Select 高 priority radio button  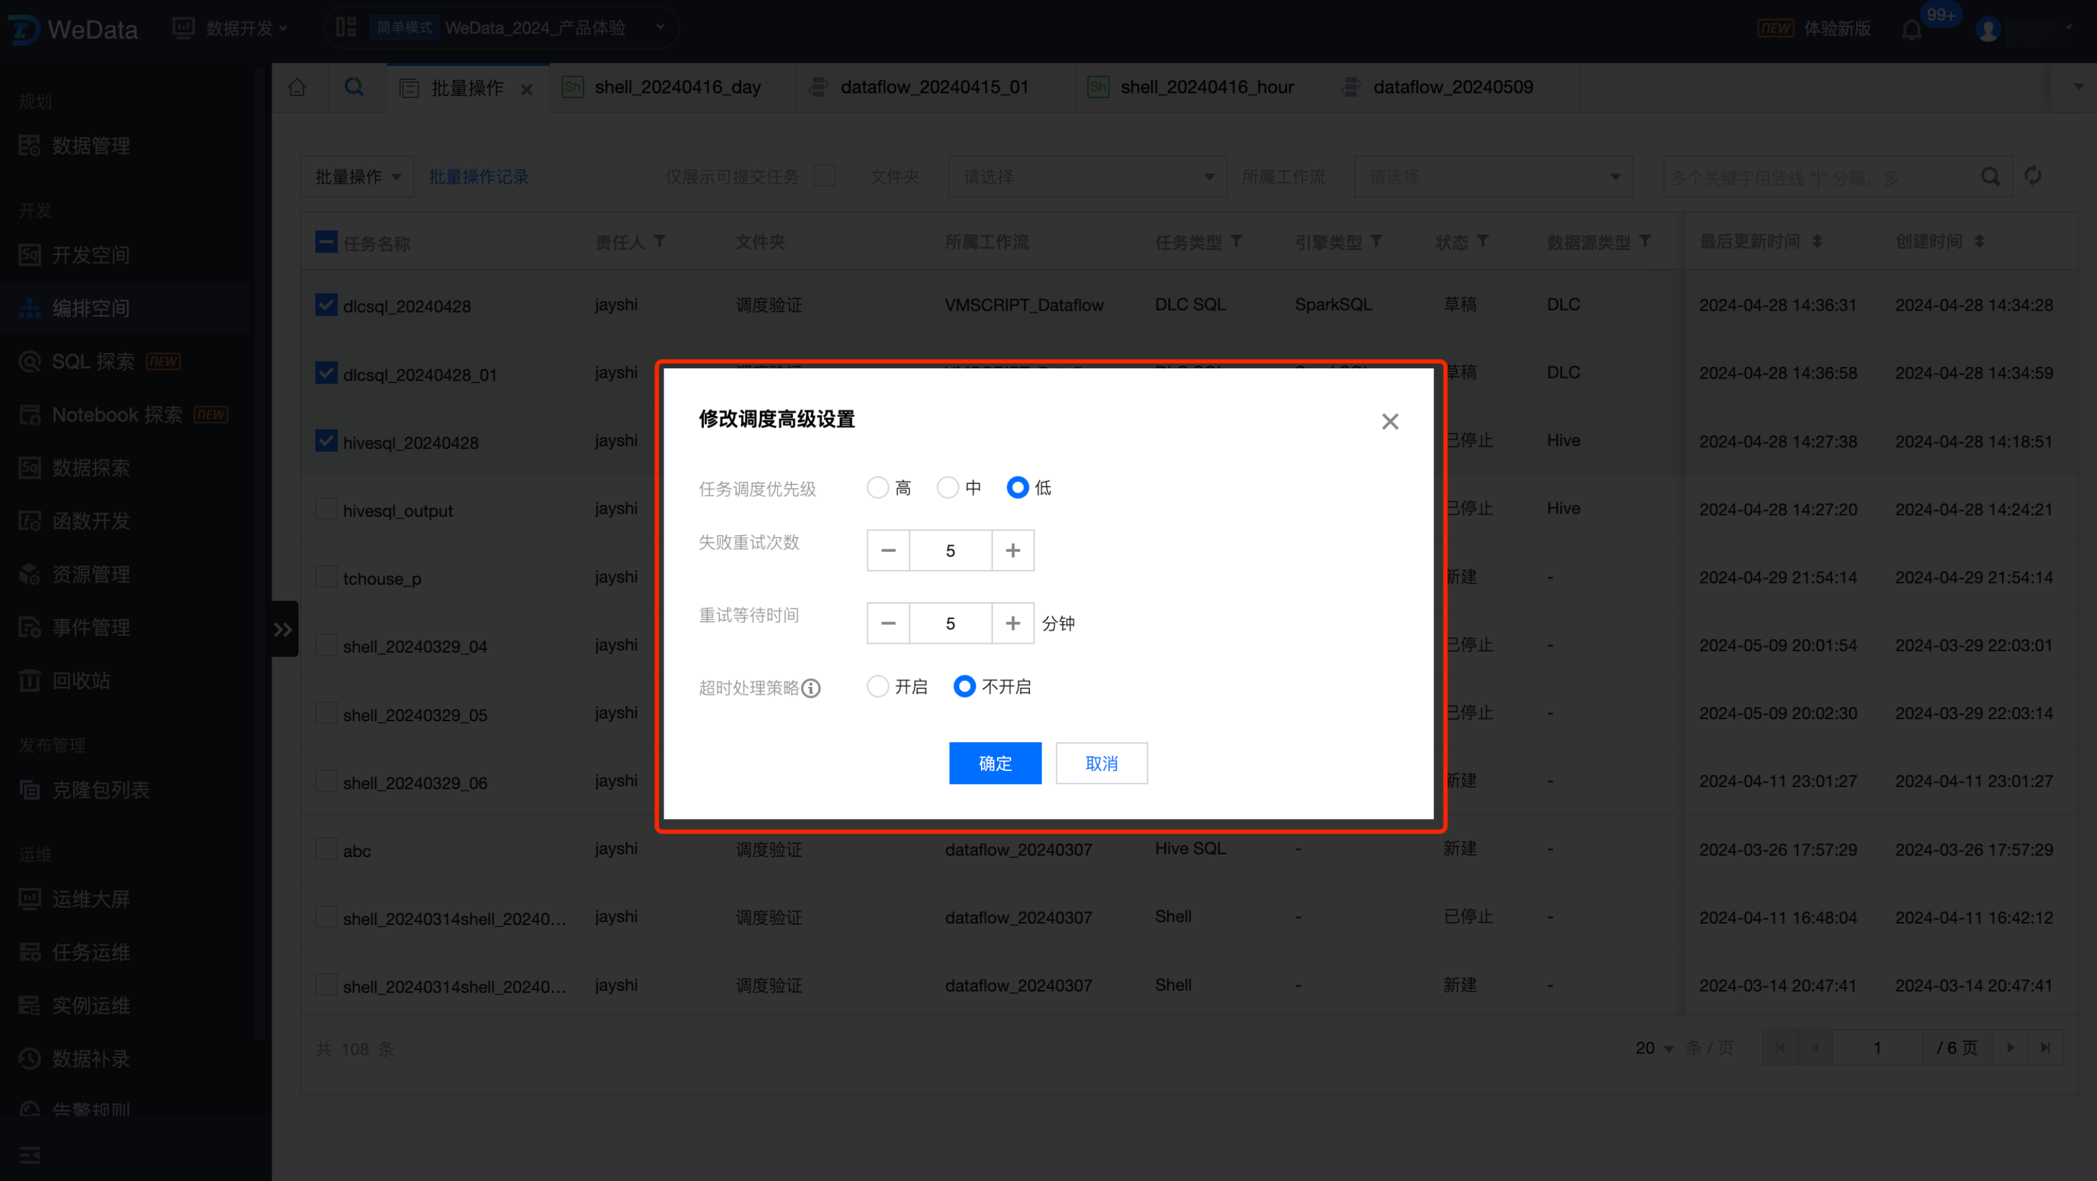coord(877,487)
